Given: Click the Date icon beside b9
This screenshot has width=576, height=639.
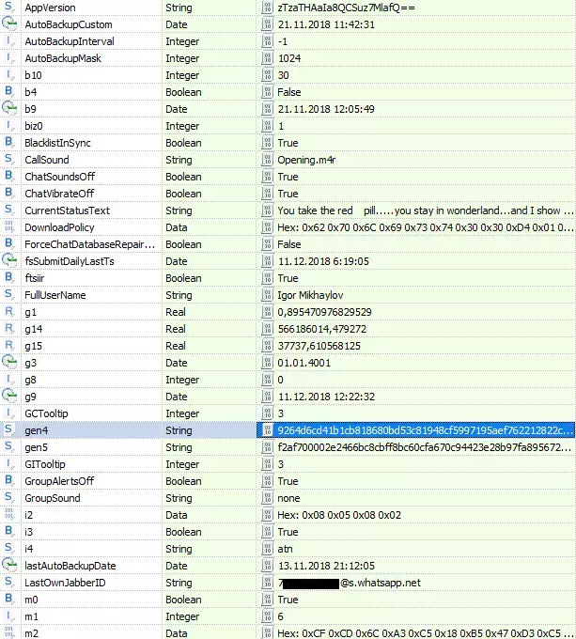Looking at the screenshot, I should [9, 108].
